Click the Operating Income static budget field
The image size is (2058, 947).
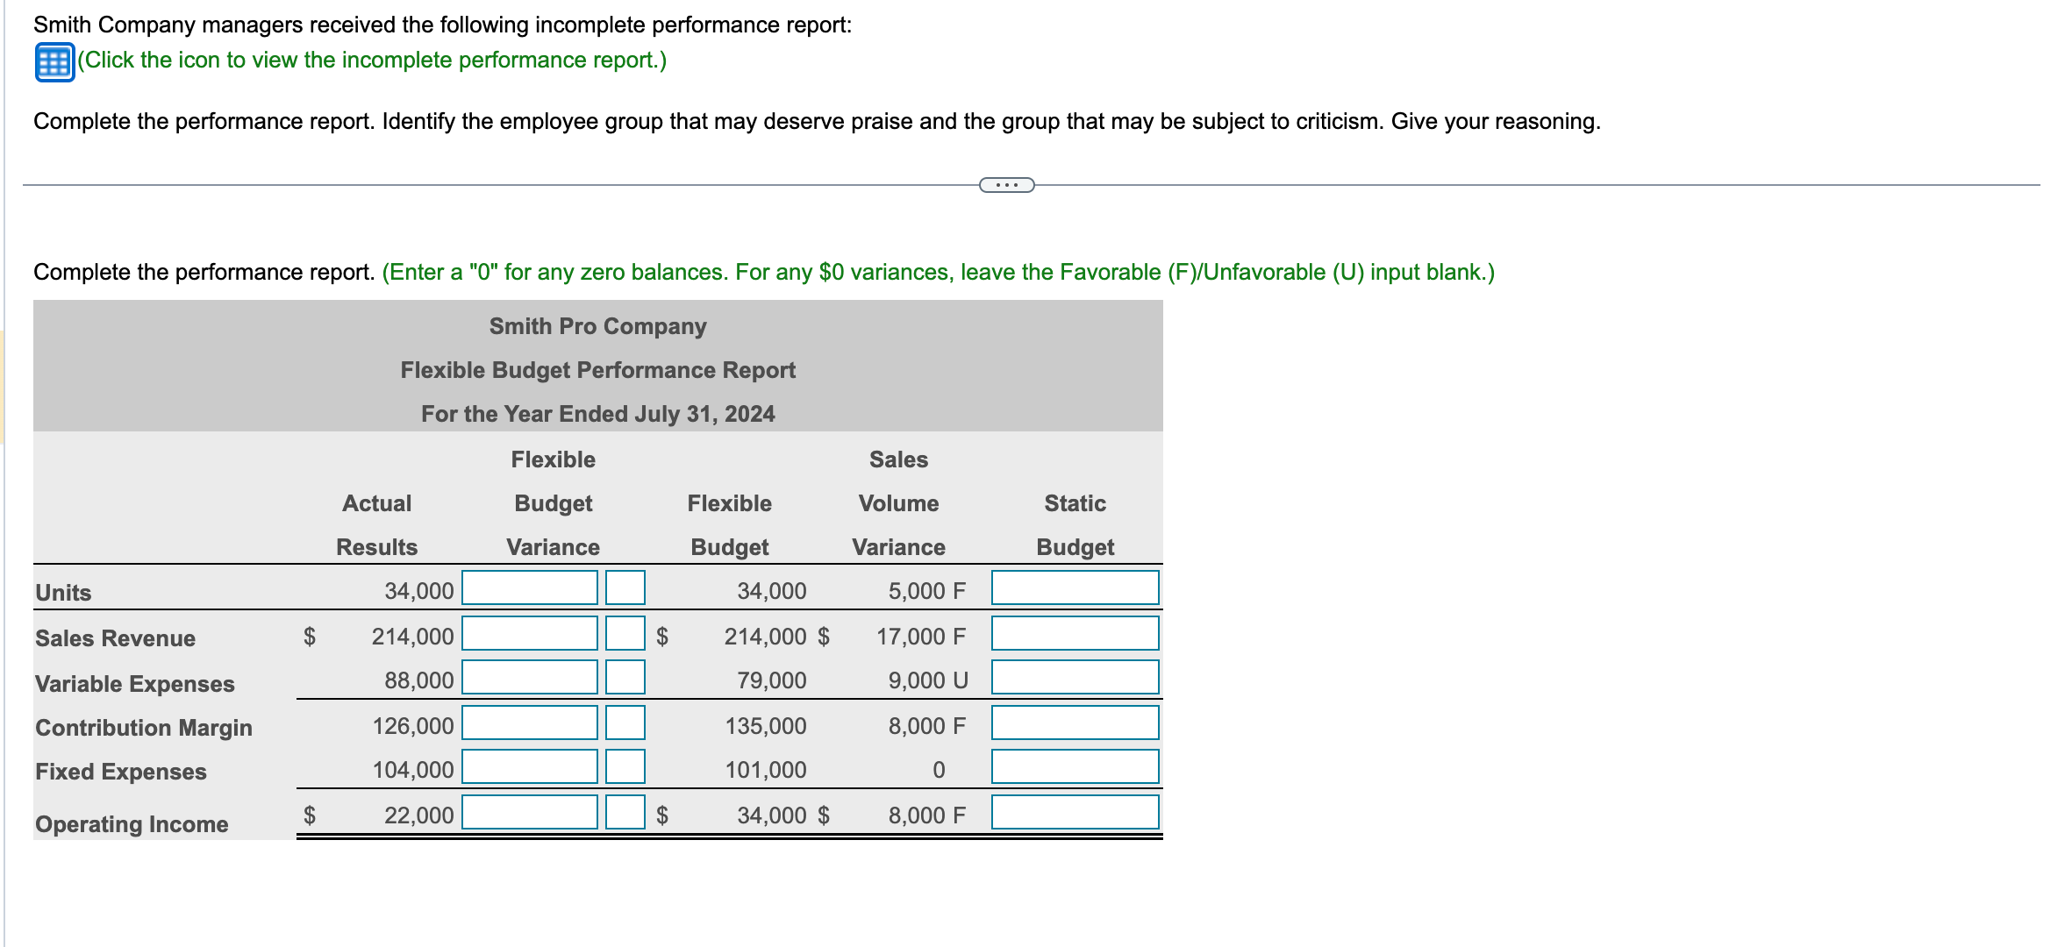point(1075,814)
